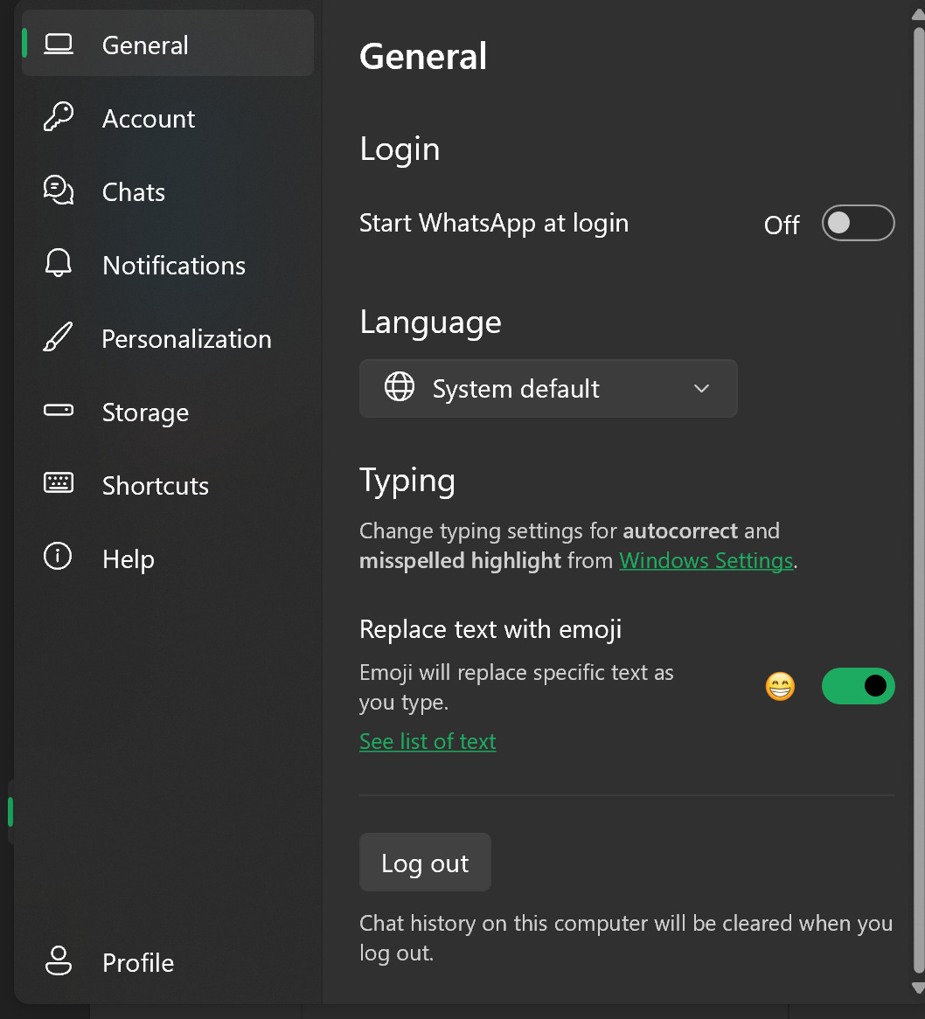The height and width of the screenshot is (1019, 925).
Task: Select the General settings tab
Action: [x=168, y=45]
